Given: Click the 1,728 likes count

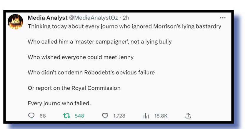Looking at the screenshot, I should [x=119, y=116].
